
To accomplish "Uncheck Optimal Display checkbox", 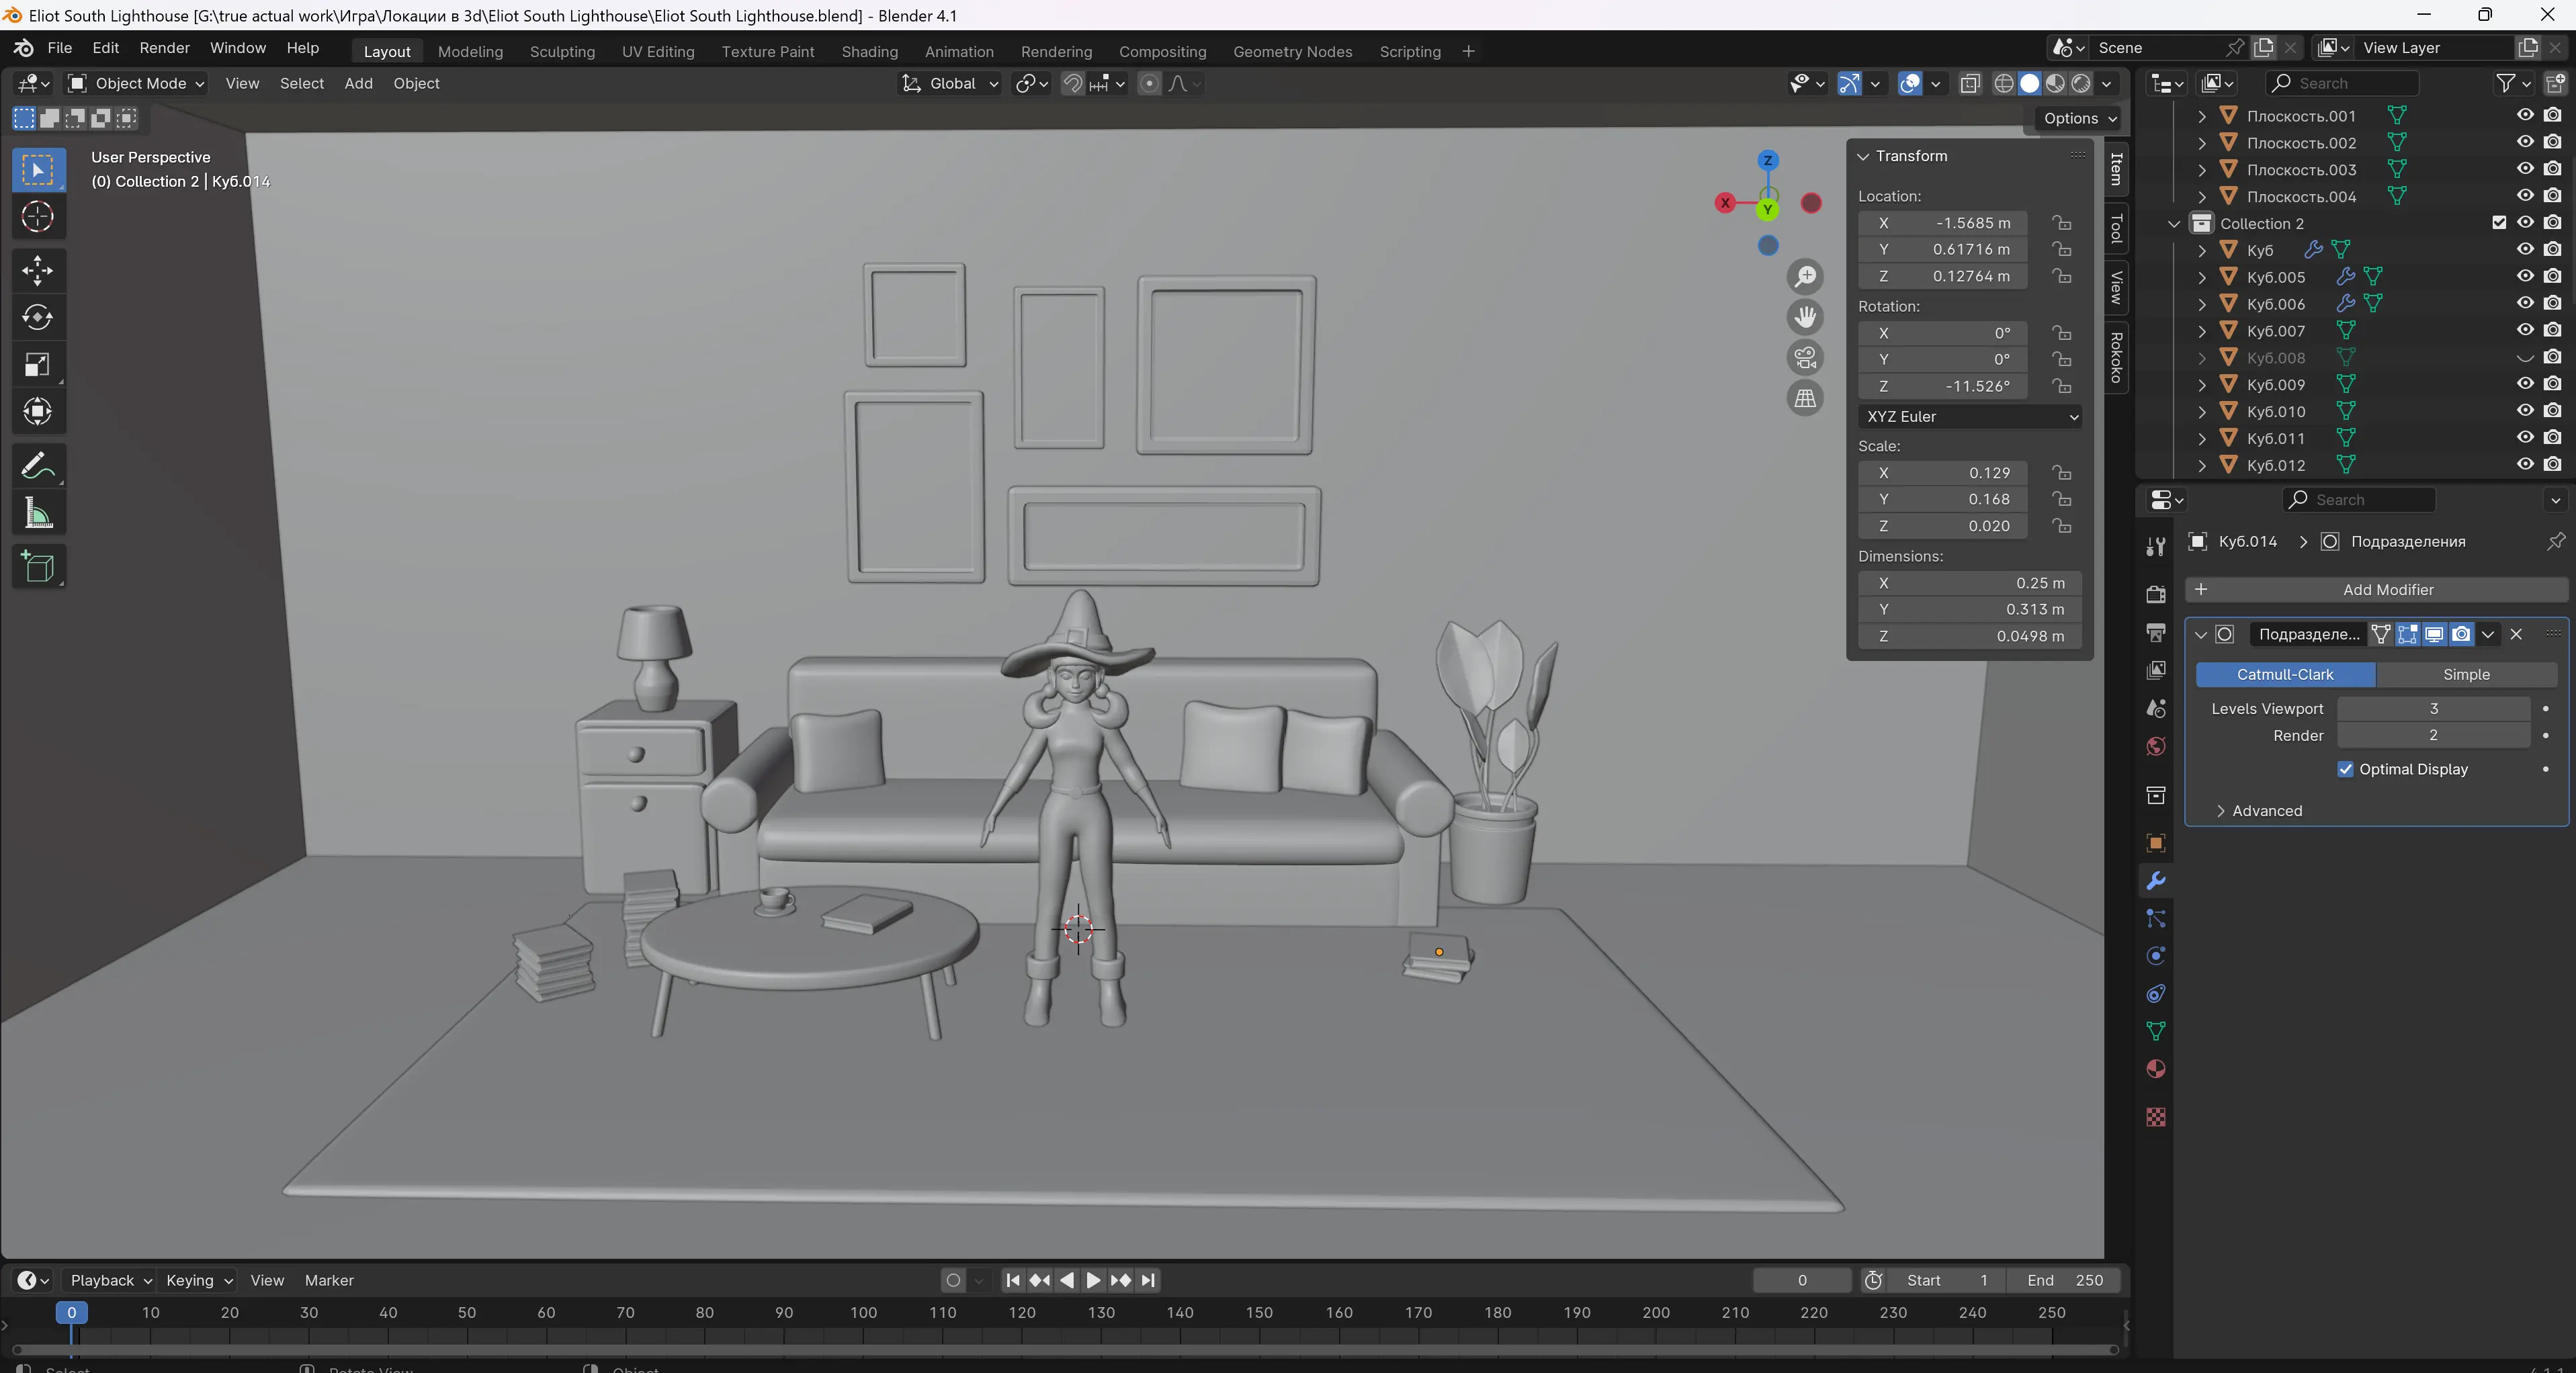I will [x=2345, y=769].
